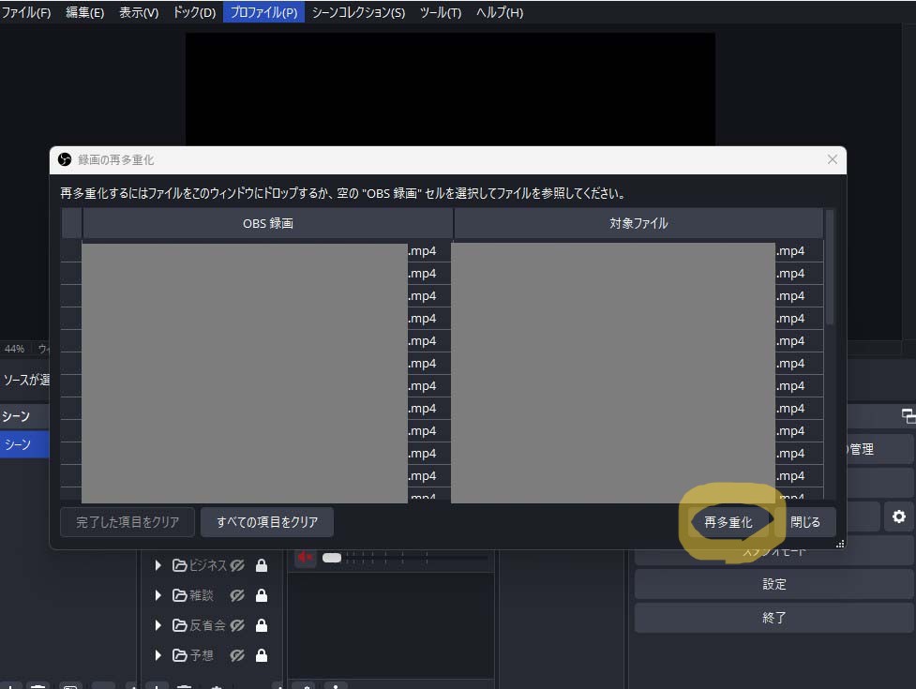
Task: Click the OBS logo in the dialog title bar
Action: [x=65, y=159]
